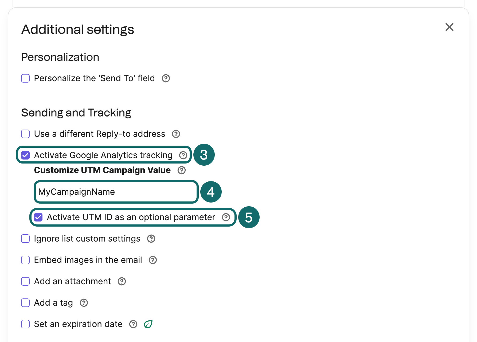Click help icon beside Customize UTM Campaign Value
Screen dimensions: 477x342
[x=181, y=170]
